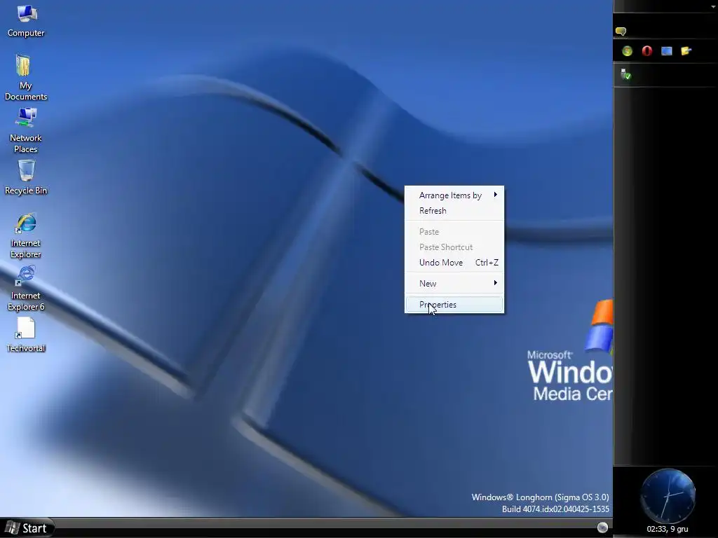Screen dimensions: 718x538
Task: Click the USB safely-remove tray icon
Action: click(625, 74)
